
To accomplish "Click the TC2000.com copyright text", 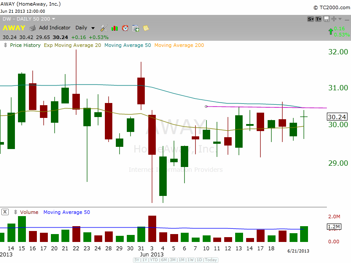I will [x=332, y=7].
